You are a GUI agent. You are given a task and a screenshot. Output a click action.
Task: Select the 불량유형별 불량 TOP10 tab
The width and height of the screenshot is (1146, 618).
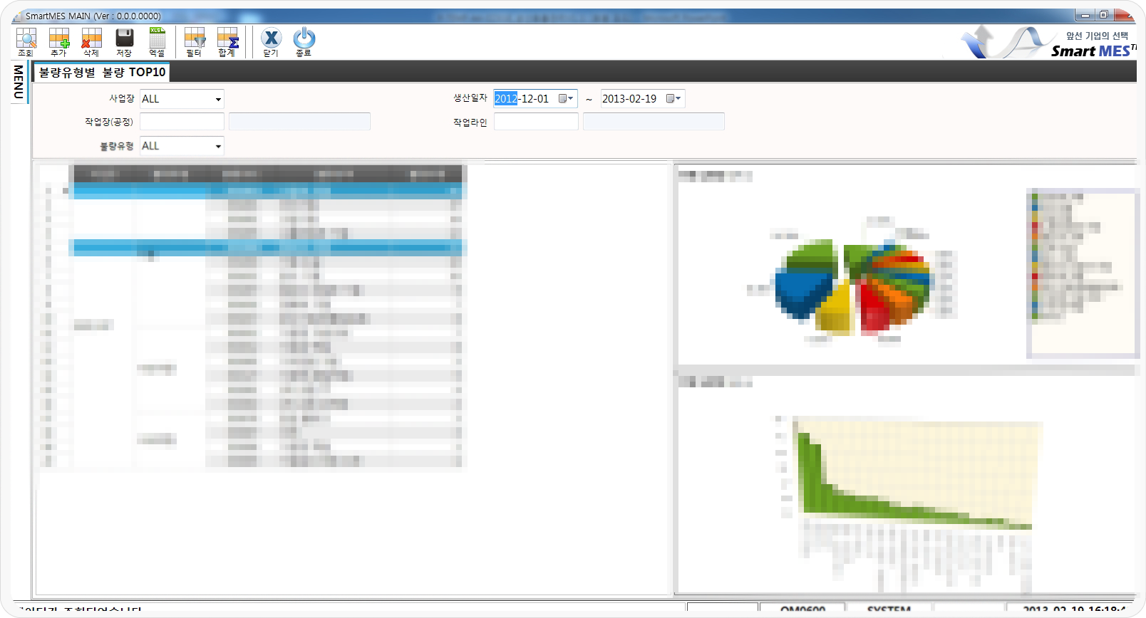click(x=102, y=72)
